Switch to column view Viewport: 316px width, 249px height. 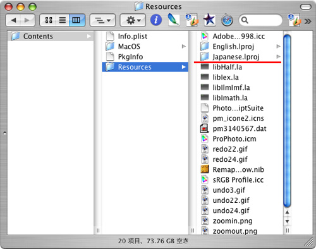coord(76,20)
